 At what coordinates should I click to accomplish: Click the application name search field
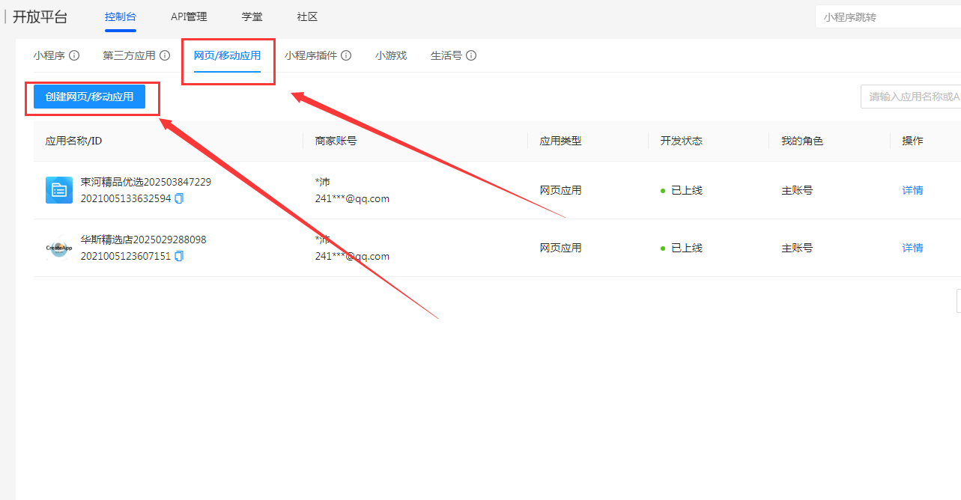tap(921, 96)
